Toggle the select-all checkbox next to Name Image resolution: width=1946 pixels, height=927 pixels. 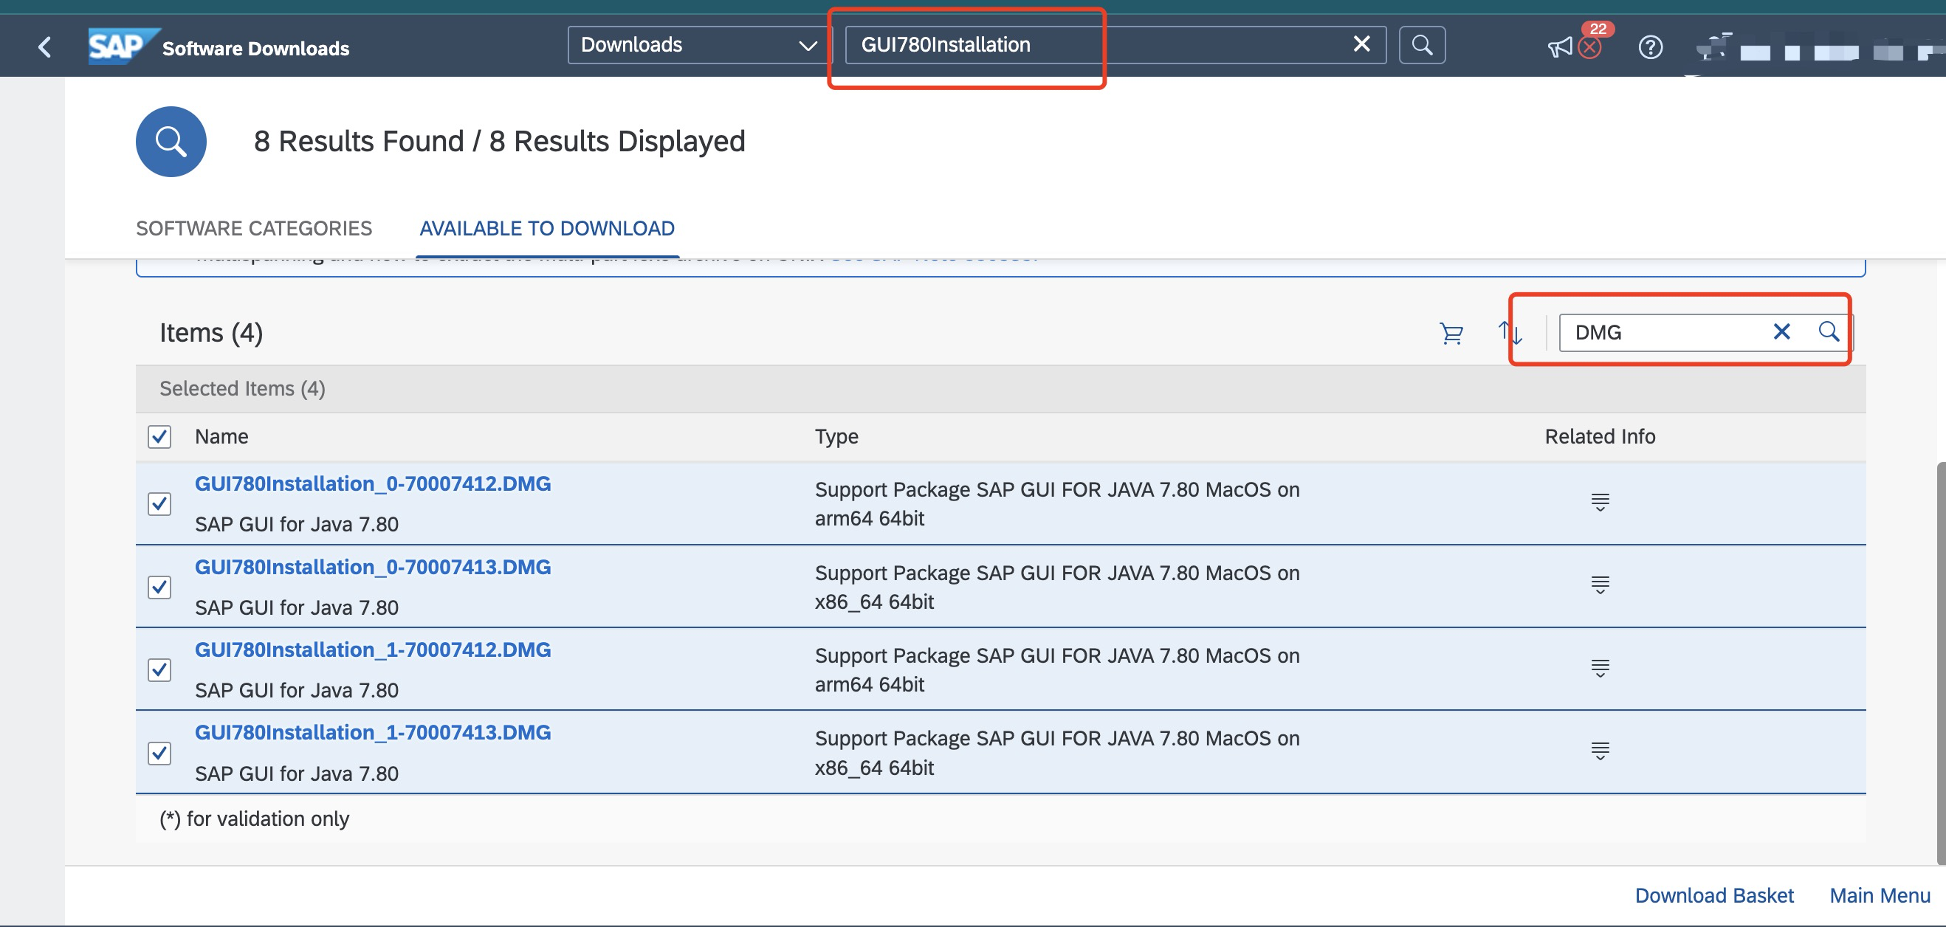point(159,437)
